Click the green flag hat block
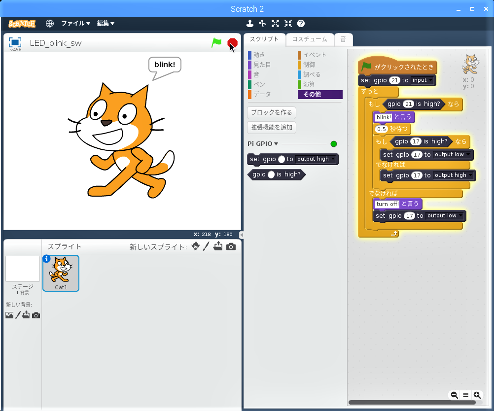This screenshot has width=494, height=411. point(397,66)
